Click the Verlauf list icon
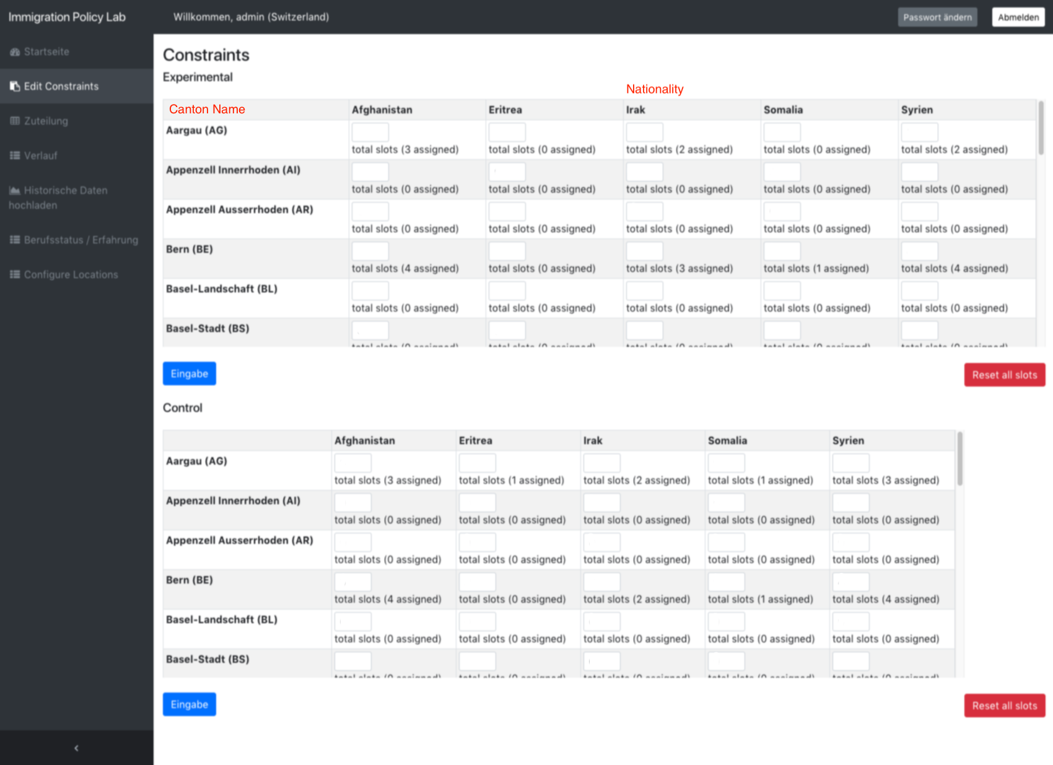The image size is (1053, 765). (x=15, y=155)
